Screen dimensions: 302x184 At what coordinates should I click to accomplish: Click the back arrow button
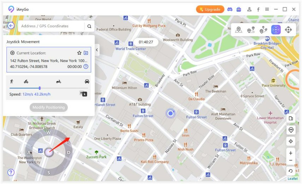coord(11,25)
